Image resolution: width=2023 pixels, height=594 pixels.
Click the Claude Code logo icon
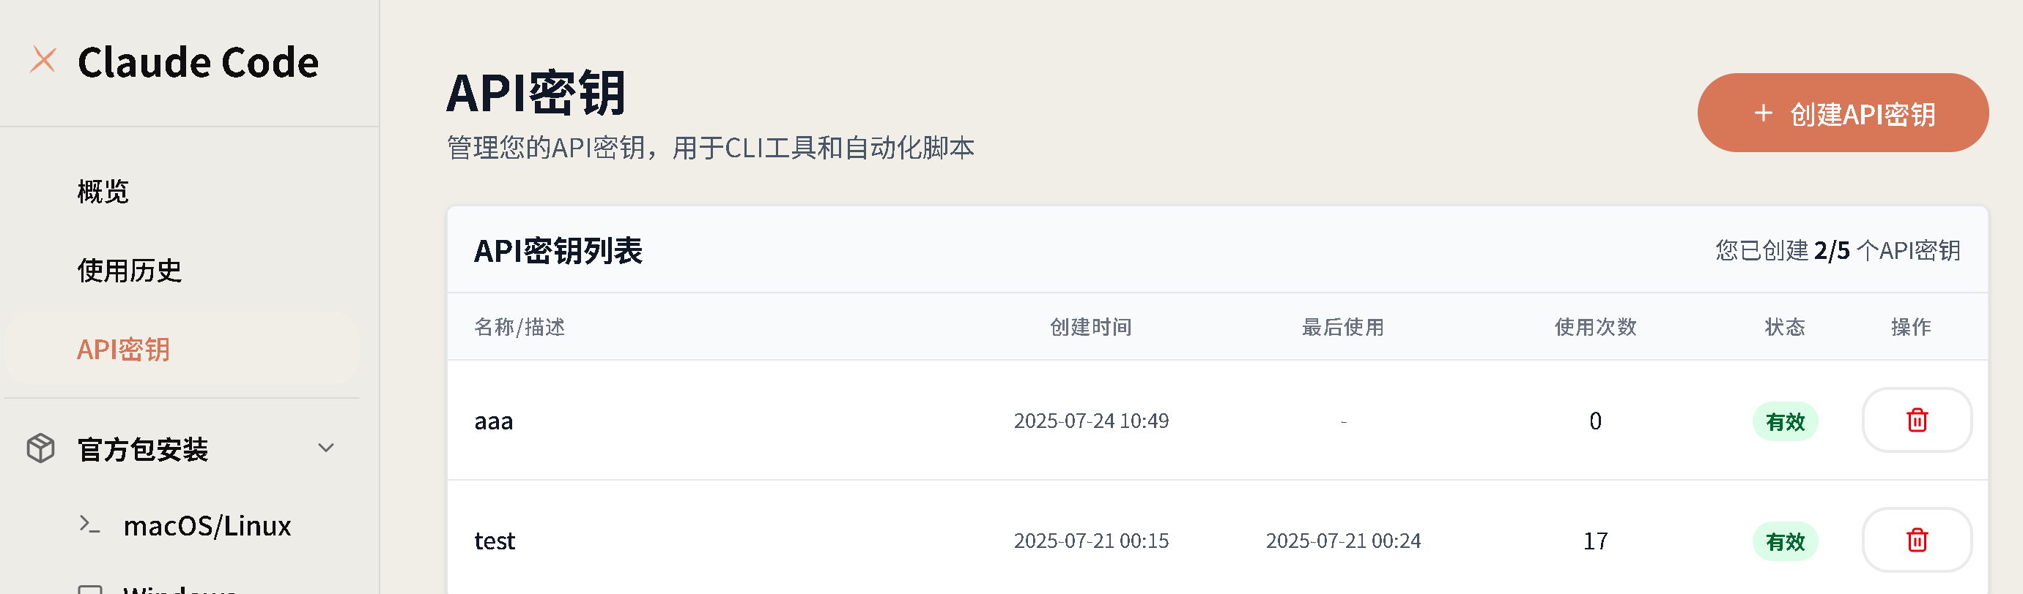pos(43,60)
